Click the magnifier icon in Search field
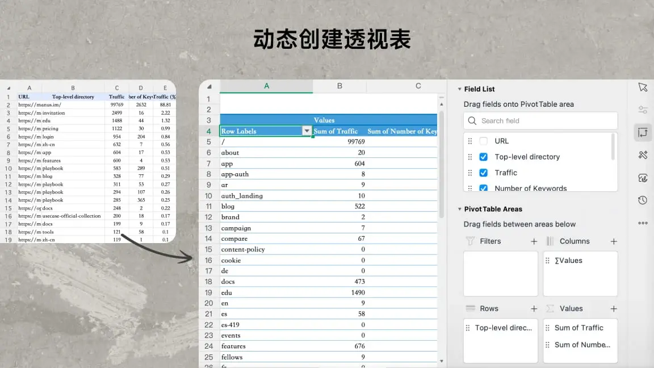Image resolution: width=654 pixels, height=368 pixels. (x=472, y=120)
